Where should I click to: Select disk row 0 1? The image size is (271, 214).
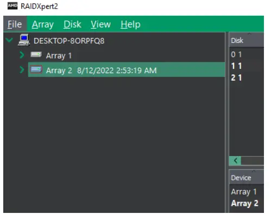tap(247, 55)
